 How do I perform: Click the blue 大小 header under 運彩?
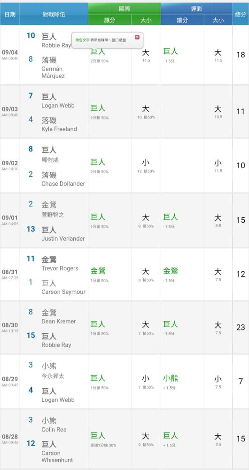pos(218,20)
